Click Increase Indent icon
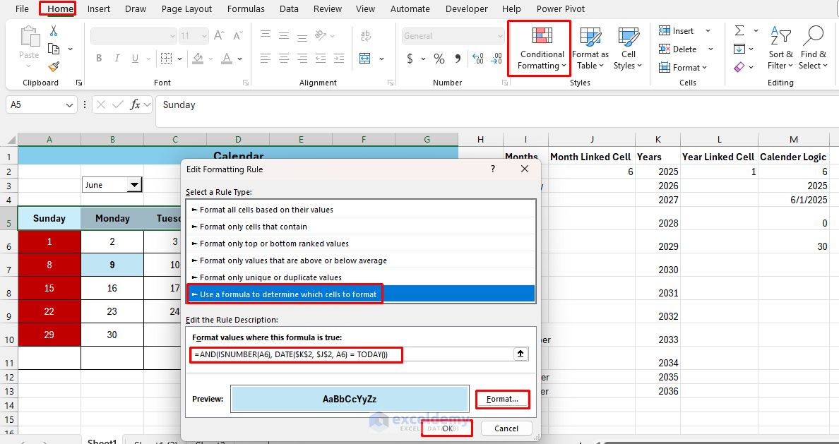 pyautogui.click(x=339, y=59)
